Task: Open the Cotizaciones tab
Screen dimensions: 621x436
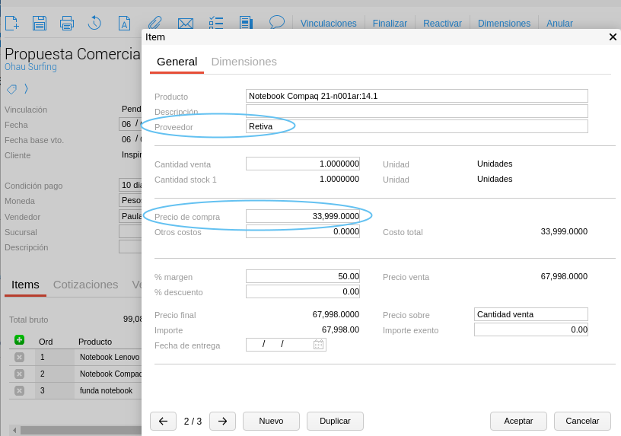Action: (85, 285)
